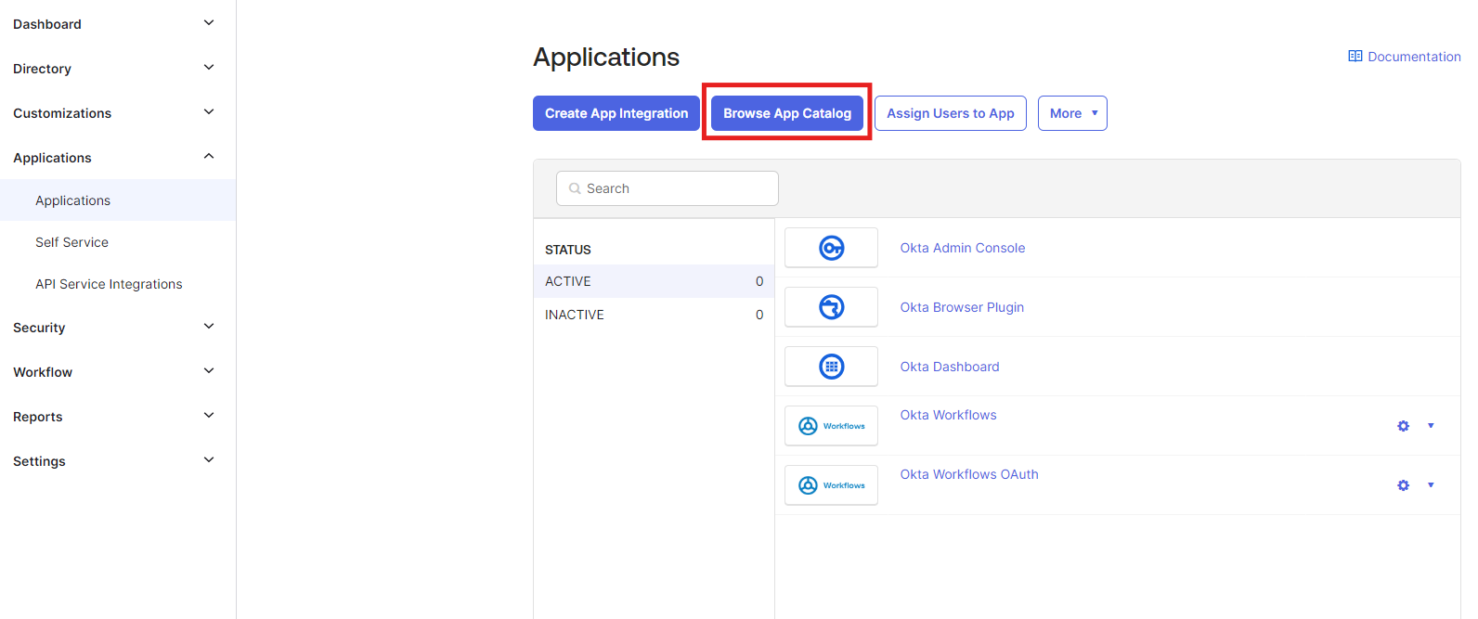Expand the Security sidebar section
This screenshot has width=1478, height=619.
point(209,327)
